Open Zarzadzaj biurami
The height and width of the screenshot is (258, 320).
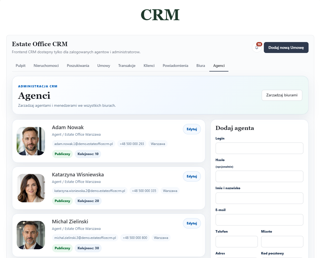pos(282,95)
